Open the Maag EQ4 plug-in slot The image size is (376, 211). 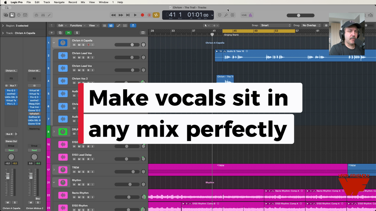tap(34, 104)
